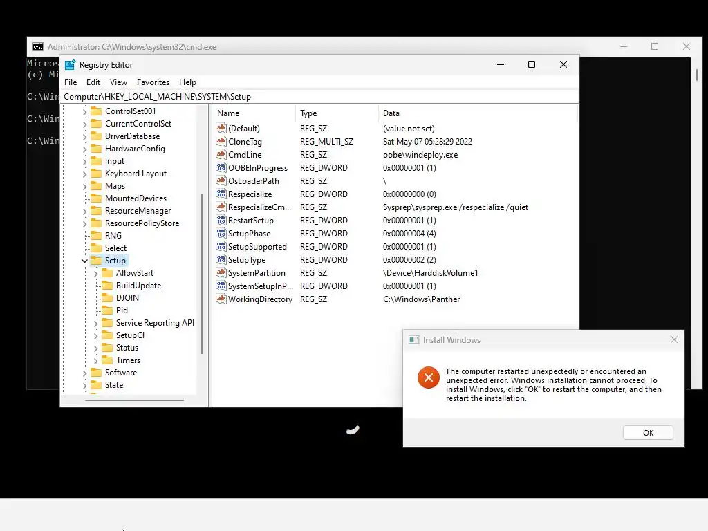The width and height of the screenshot is (708, 531).
Task: Select the CmdLine string value icon
Action: [x=221, y=154]
